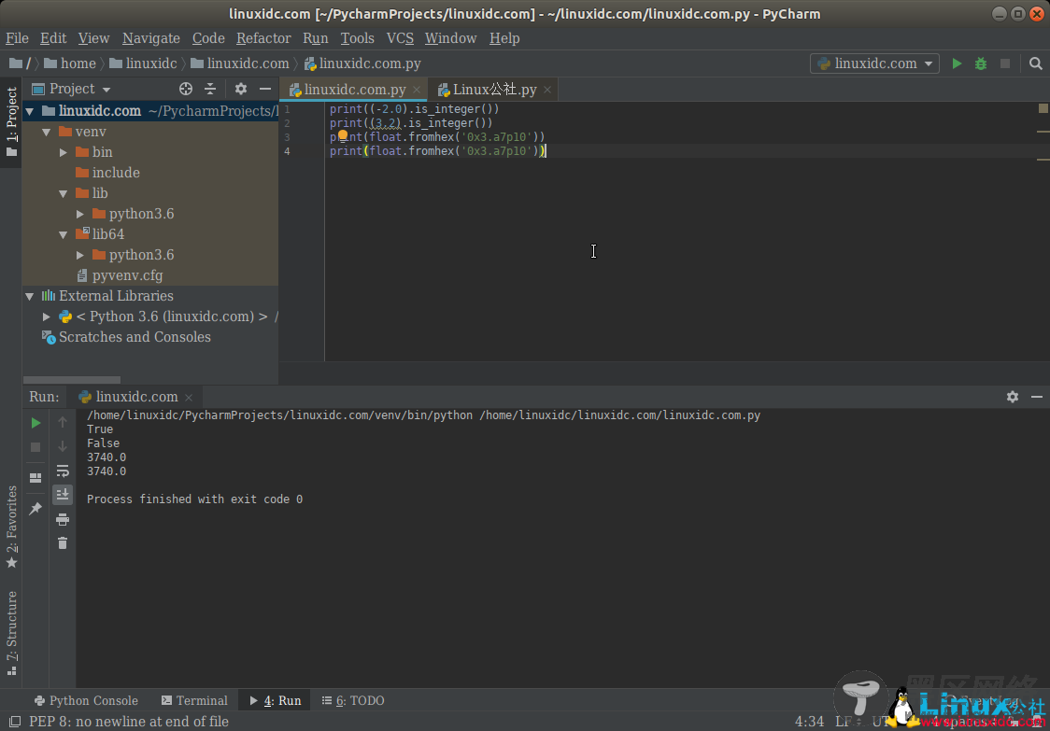Click the cursor position 4:34 in status bar

(810, 722)
